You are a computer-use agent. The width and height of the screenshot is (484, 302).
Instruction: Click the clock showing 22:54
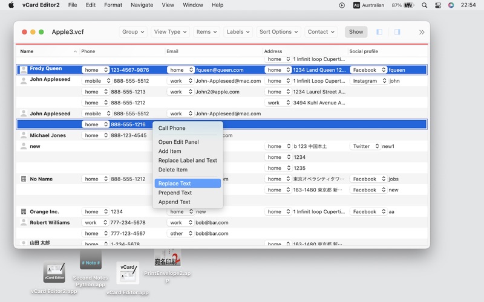pos(468,5)
